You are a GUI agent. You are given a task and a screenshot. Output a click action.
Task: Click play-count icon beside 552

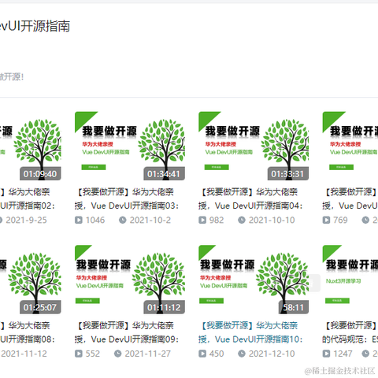pyautogui.click(x=79, y=354)
